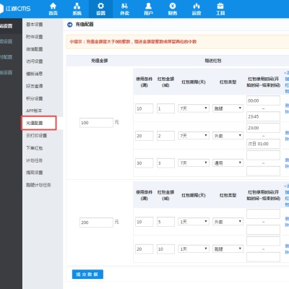Image resolution: width=289 pixels, height=289 pixels.
Task: Click the end time field 23:45
Action: click(263, 116)
